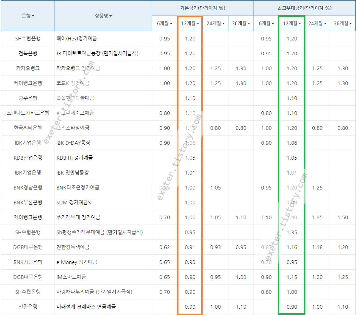356x315 pixels.
Task: Select product JB 다이렉트예금통장 (만기일시지급식)
Action: [98, 53]
